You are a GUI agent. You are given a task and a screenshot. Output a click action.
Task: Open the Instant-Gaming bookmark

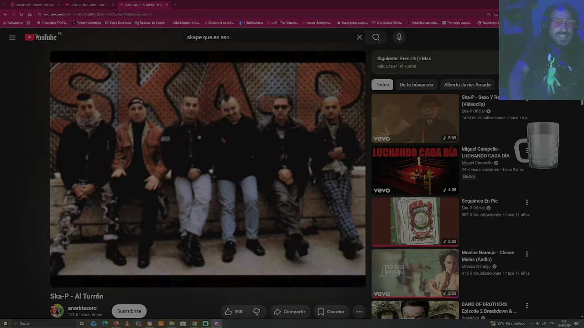pos(317,22)
